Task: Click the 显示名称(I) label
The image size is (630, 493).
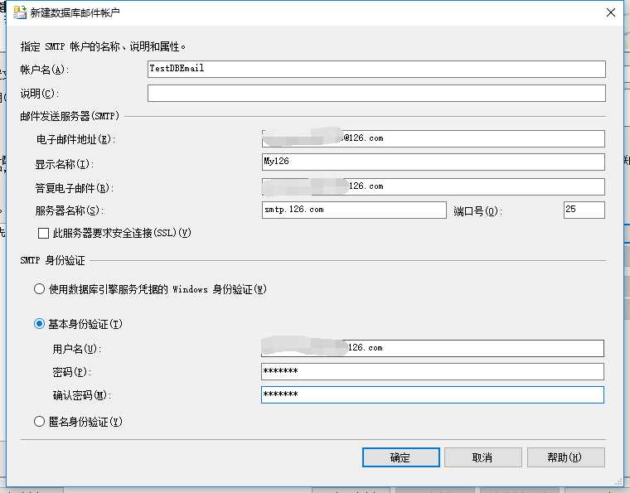Action: coord(65,164)
